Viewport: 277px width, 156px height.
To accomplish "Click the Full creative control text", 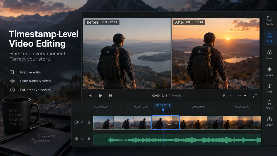I will (36, 90).
